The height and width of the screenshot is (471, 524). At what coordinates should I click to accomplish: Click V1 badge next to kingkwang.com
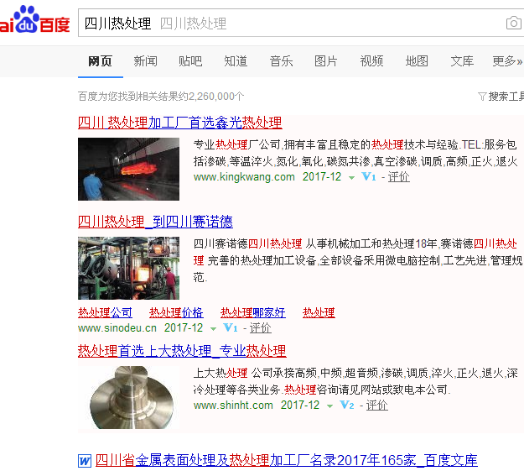coord(369,177)
